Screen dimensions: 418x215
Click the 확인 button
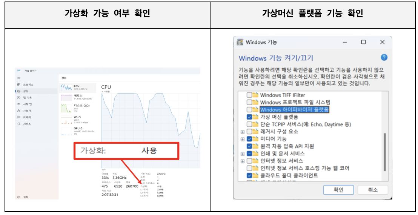(338, 190)
